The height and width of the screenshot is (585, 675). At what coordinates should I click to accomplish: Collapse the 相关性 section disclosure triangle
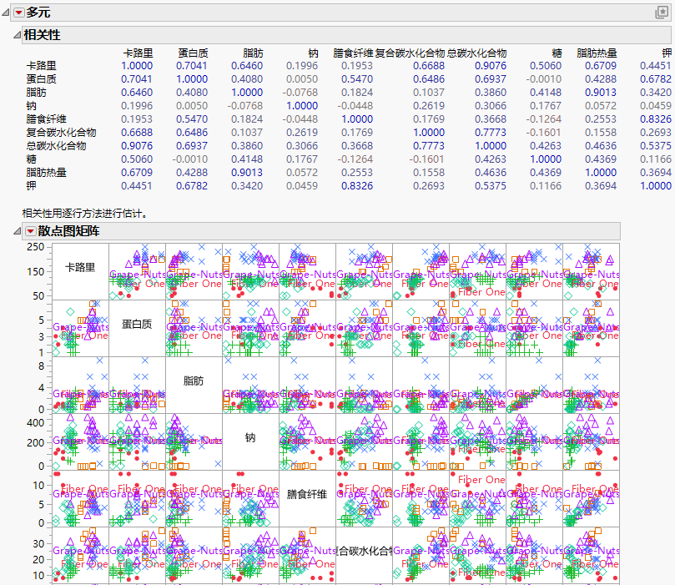pyautogui.click(x=17, y=34)
